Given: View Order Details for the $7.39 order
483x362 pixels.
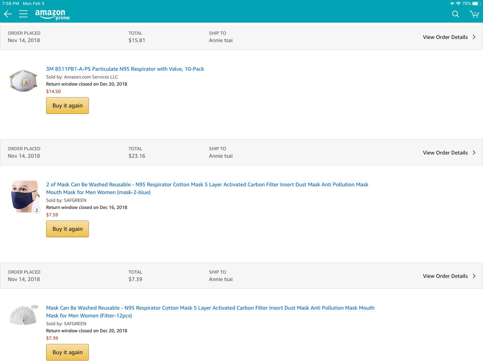Looking at the screenshot, I should pos(445,276).
